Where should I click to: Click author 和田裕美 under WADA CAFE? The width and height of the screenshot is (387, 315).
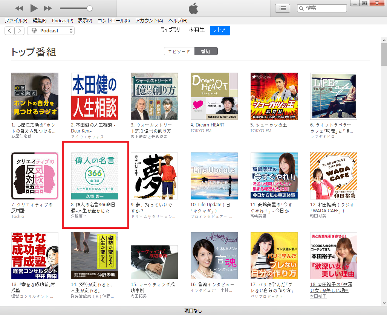coord(318,216)
